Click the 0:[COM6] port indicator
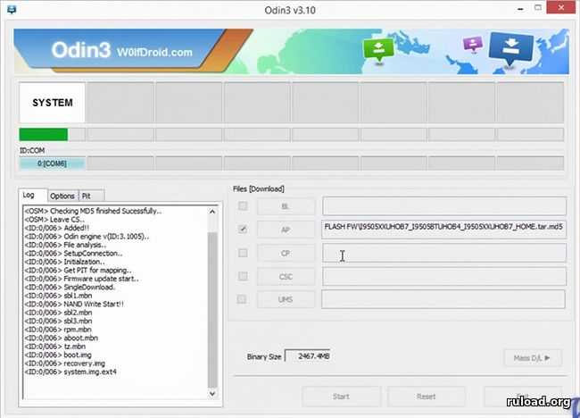The height and width of the screenshot is (418, 580). (x=52, y=163)
